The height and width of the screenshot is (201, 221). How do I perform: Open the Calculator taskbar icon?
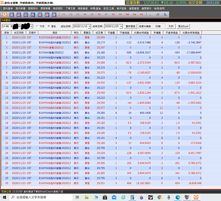pyautogui.click(x=132, y=197)
